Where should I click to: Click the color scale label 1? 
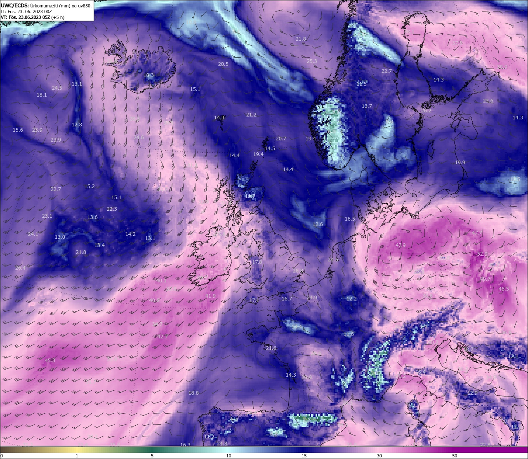[x=77, y=456]
